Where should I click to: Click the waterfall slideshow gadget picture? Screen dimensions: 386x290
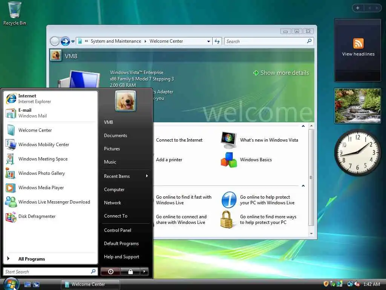pyautogui.click(x=357, y=106)
